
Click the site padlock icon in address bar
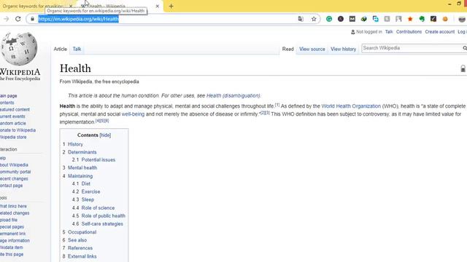point(32,19)
